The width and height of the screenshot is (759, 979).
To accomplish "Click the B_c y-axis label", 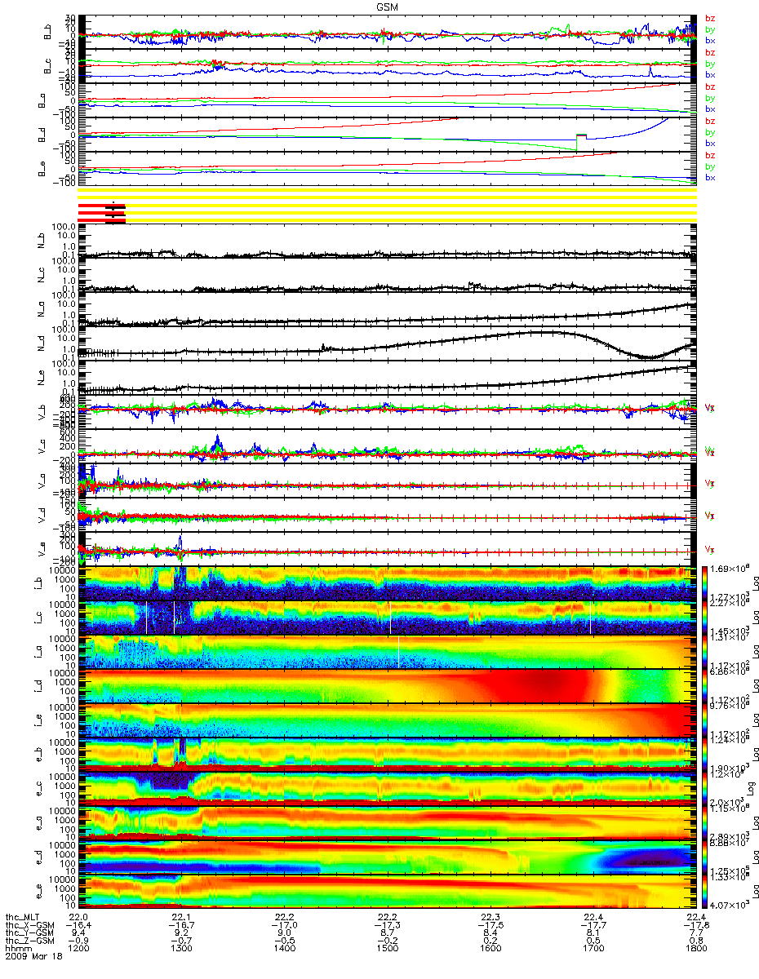I will tap(49, 67).
